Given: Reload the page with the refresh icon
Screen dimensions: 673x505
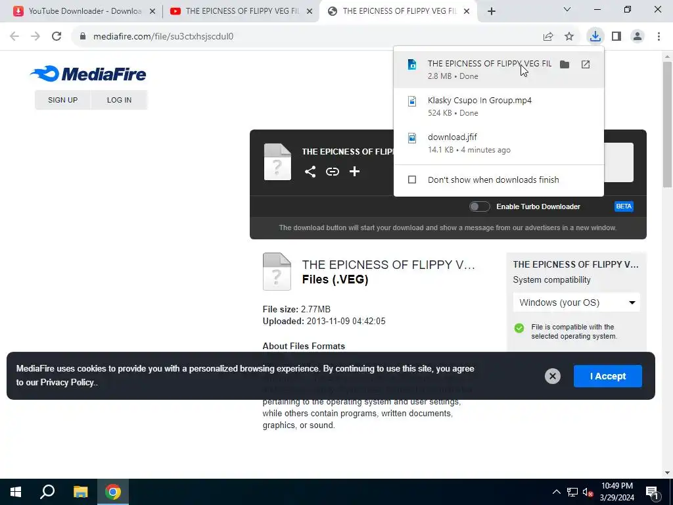Looking at the screenshot, I should point(57,37).
